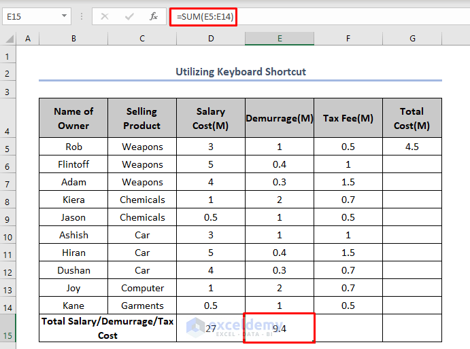Click the Salary Cost(M) header cell
470x349 pixels.
(x=211, y=118)
